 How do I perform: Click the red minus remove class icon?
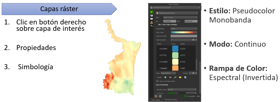pos(170,77)
